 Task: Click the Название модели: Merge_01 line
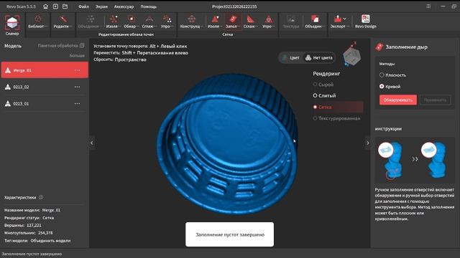pyautogui.click(x=32, y=210)
